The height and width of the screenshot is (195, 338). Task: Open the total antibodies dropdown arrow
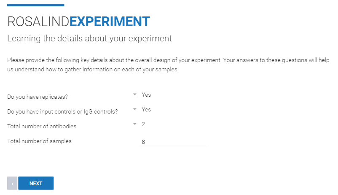tap(135, 124)
